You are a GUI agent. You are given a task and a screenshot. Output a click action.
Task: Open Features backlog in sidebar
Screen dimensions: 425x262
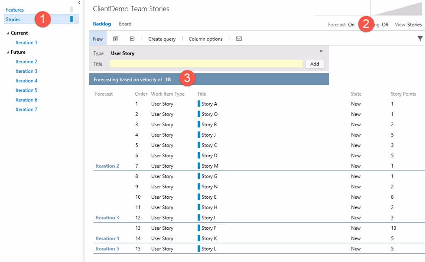15,10
